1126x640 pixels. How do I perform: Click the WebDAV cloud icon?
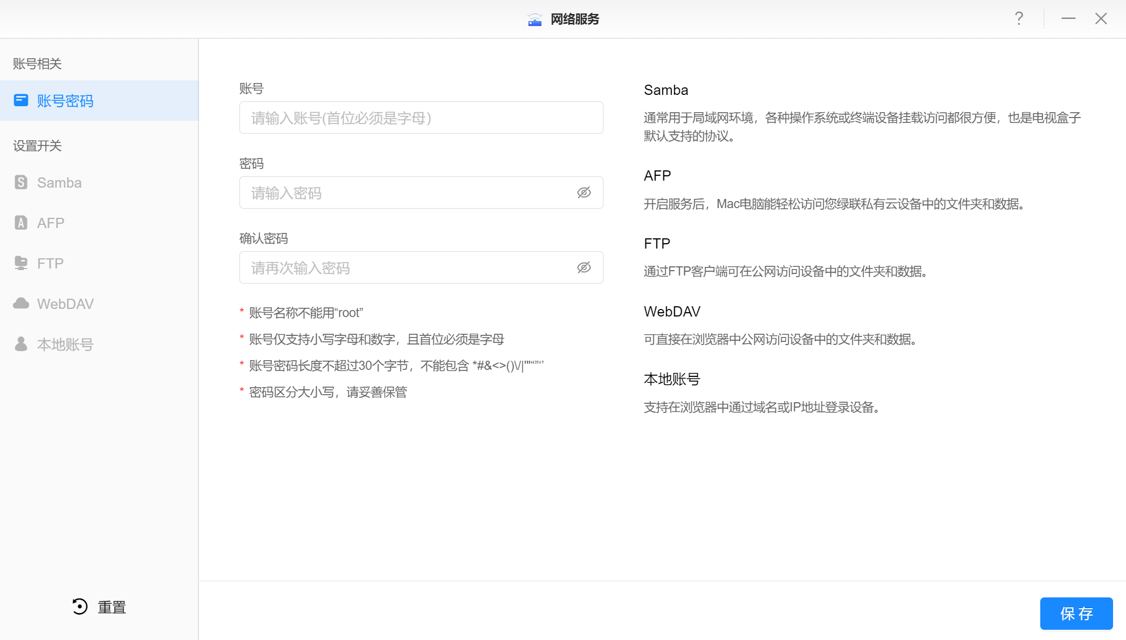click(21, 304)
